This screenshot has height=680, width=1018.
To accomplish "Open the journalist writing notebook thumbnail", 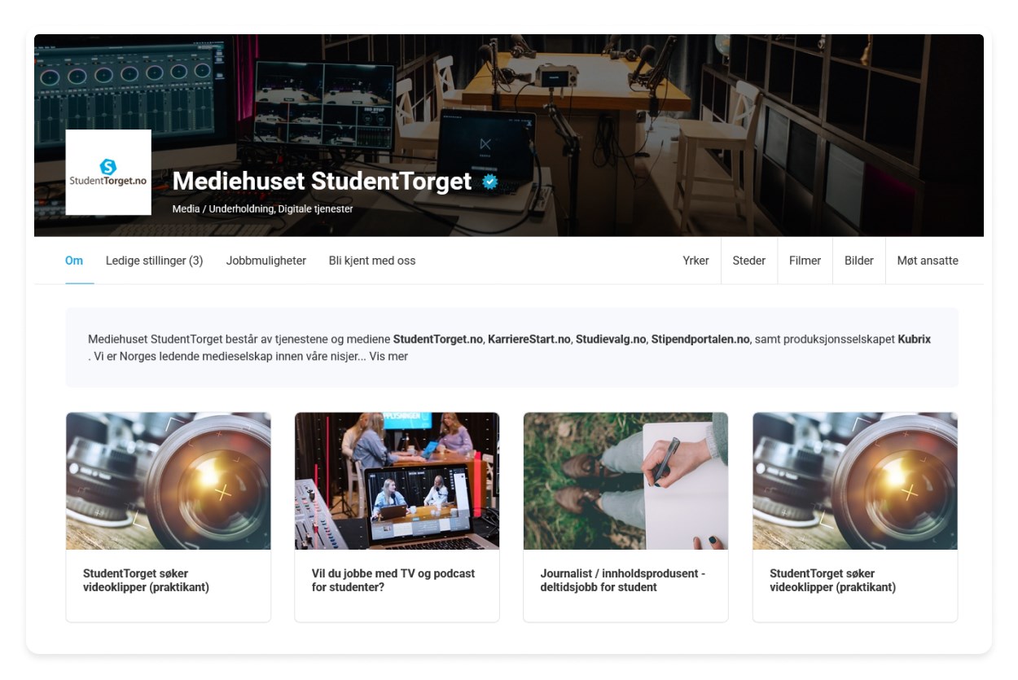I will point(625,480).
